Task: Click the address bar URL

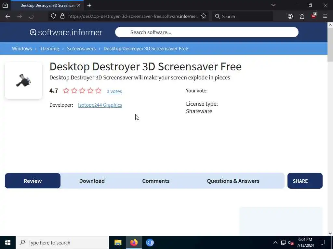Action: 133,16
